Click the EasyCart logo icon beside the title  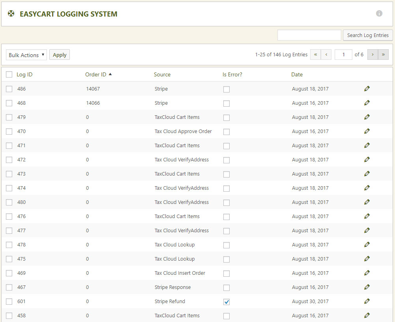11,14
